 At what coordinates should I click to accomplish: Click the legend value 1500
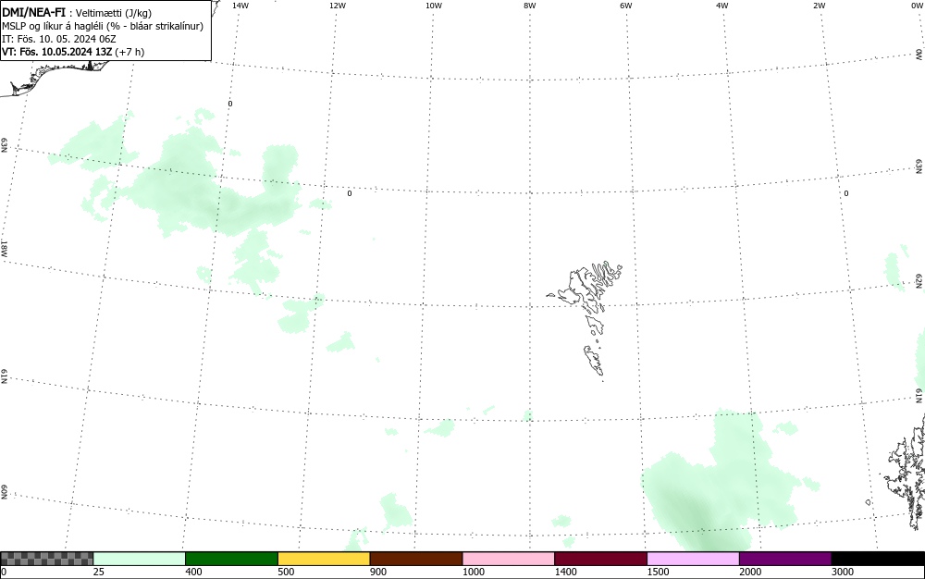click(659, 572)
